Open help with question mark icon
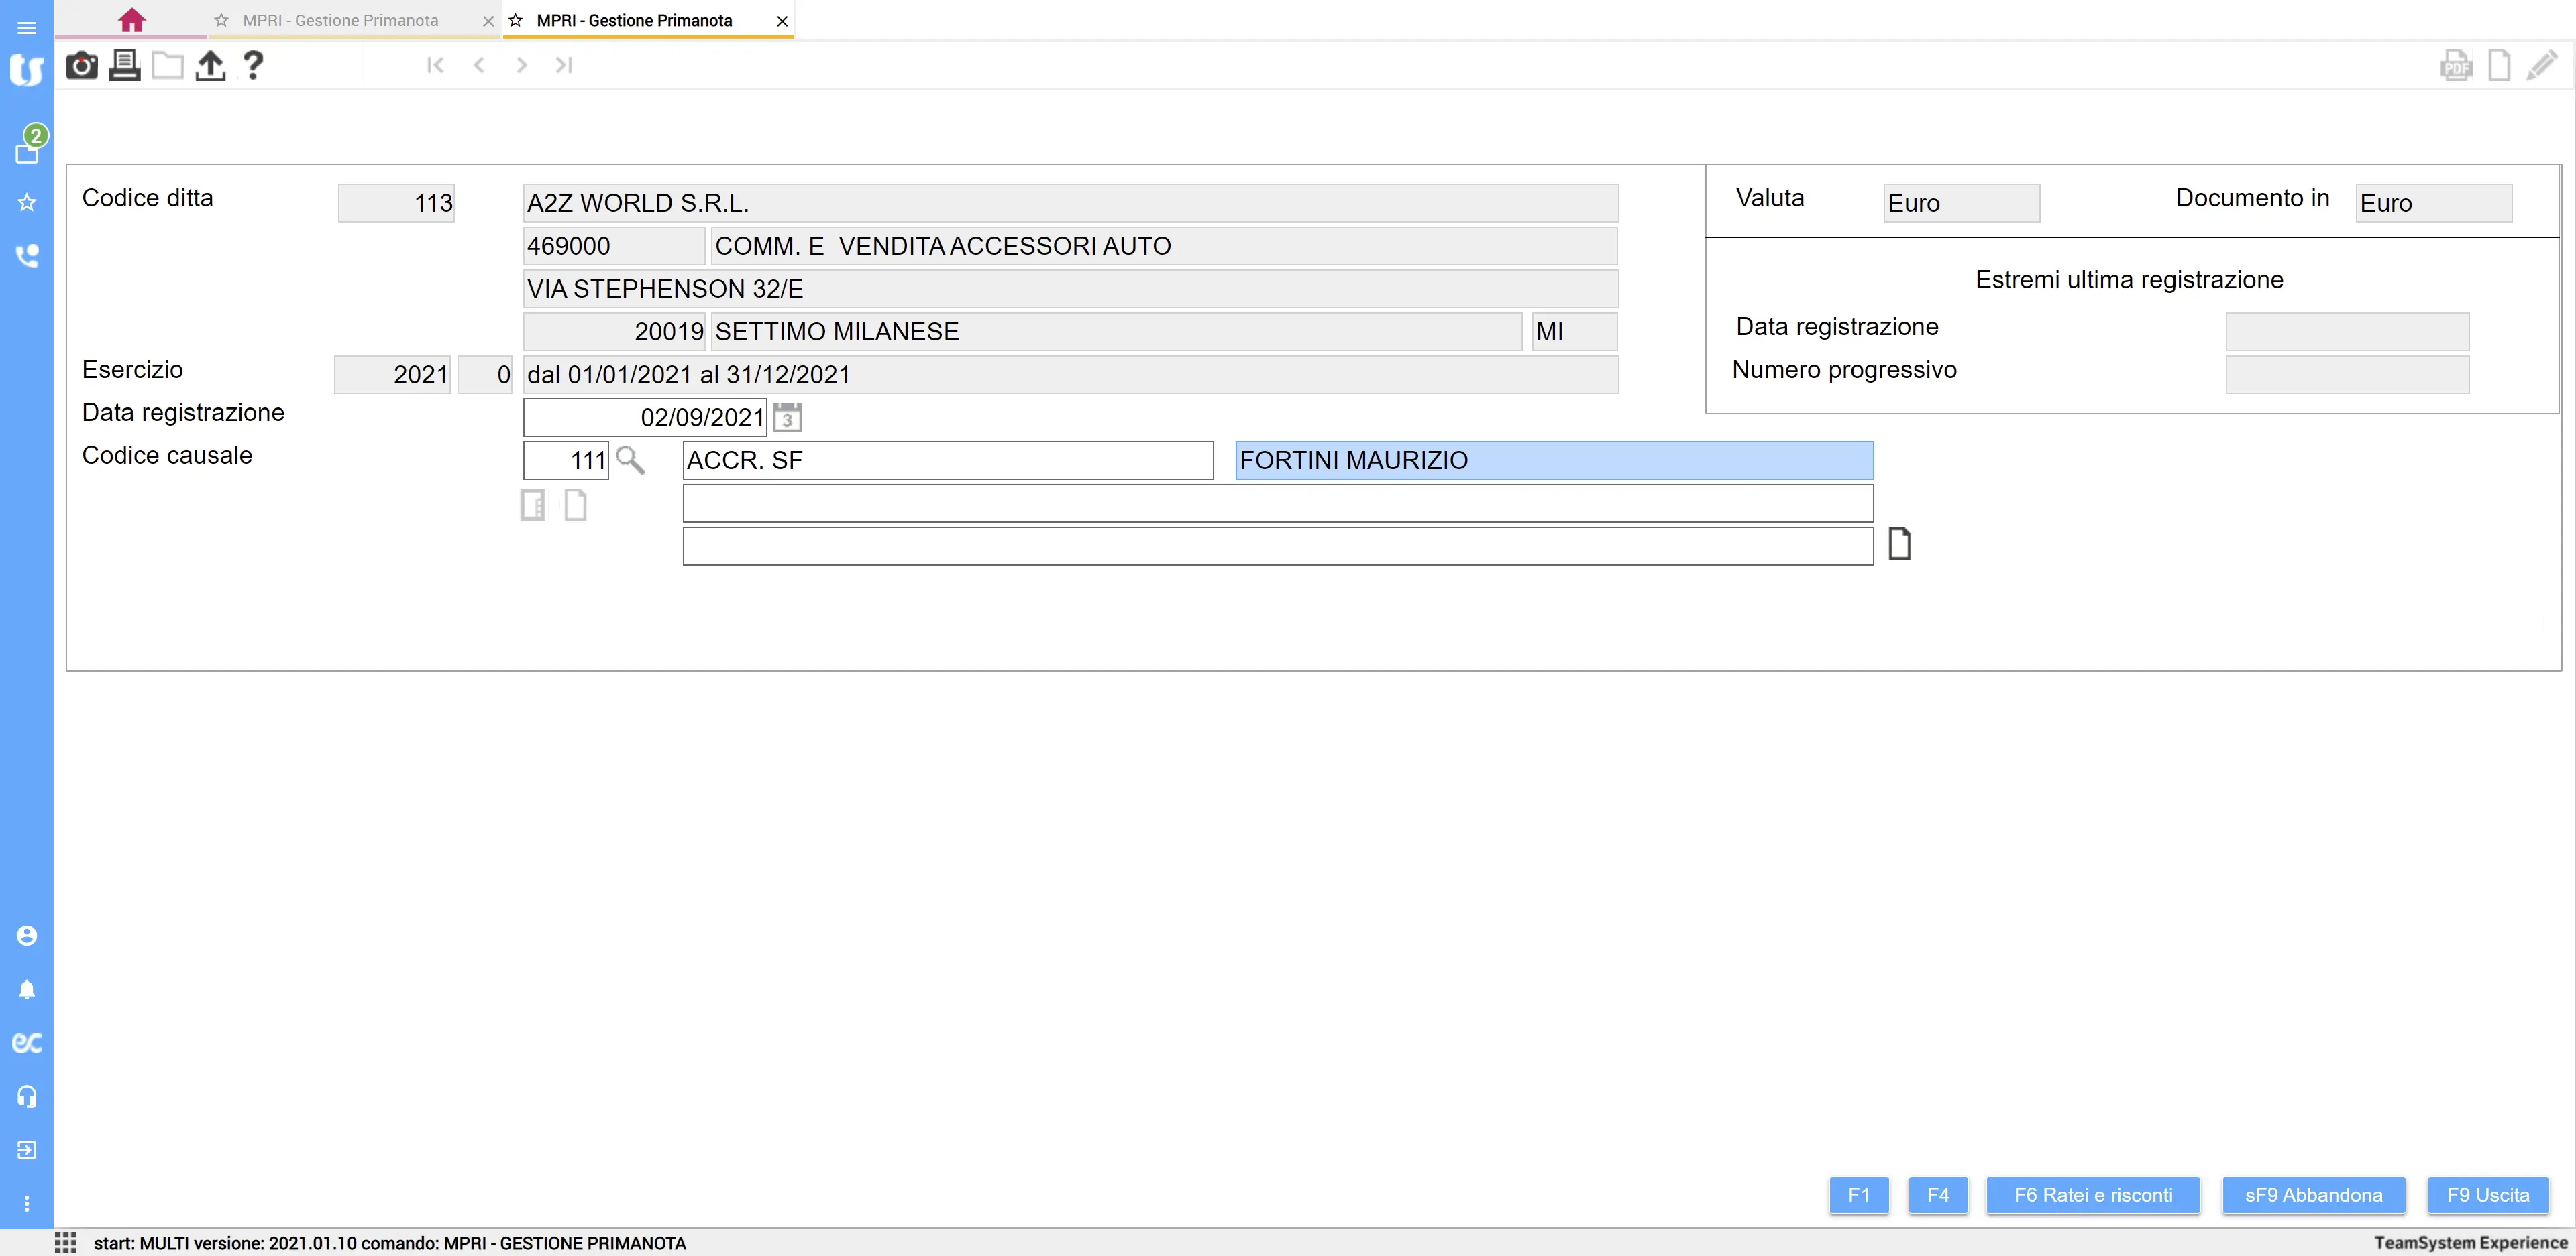2576x1256 pixels. (x=253, y=66)
